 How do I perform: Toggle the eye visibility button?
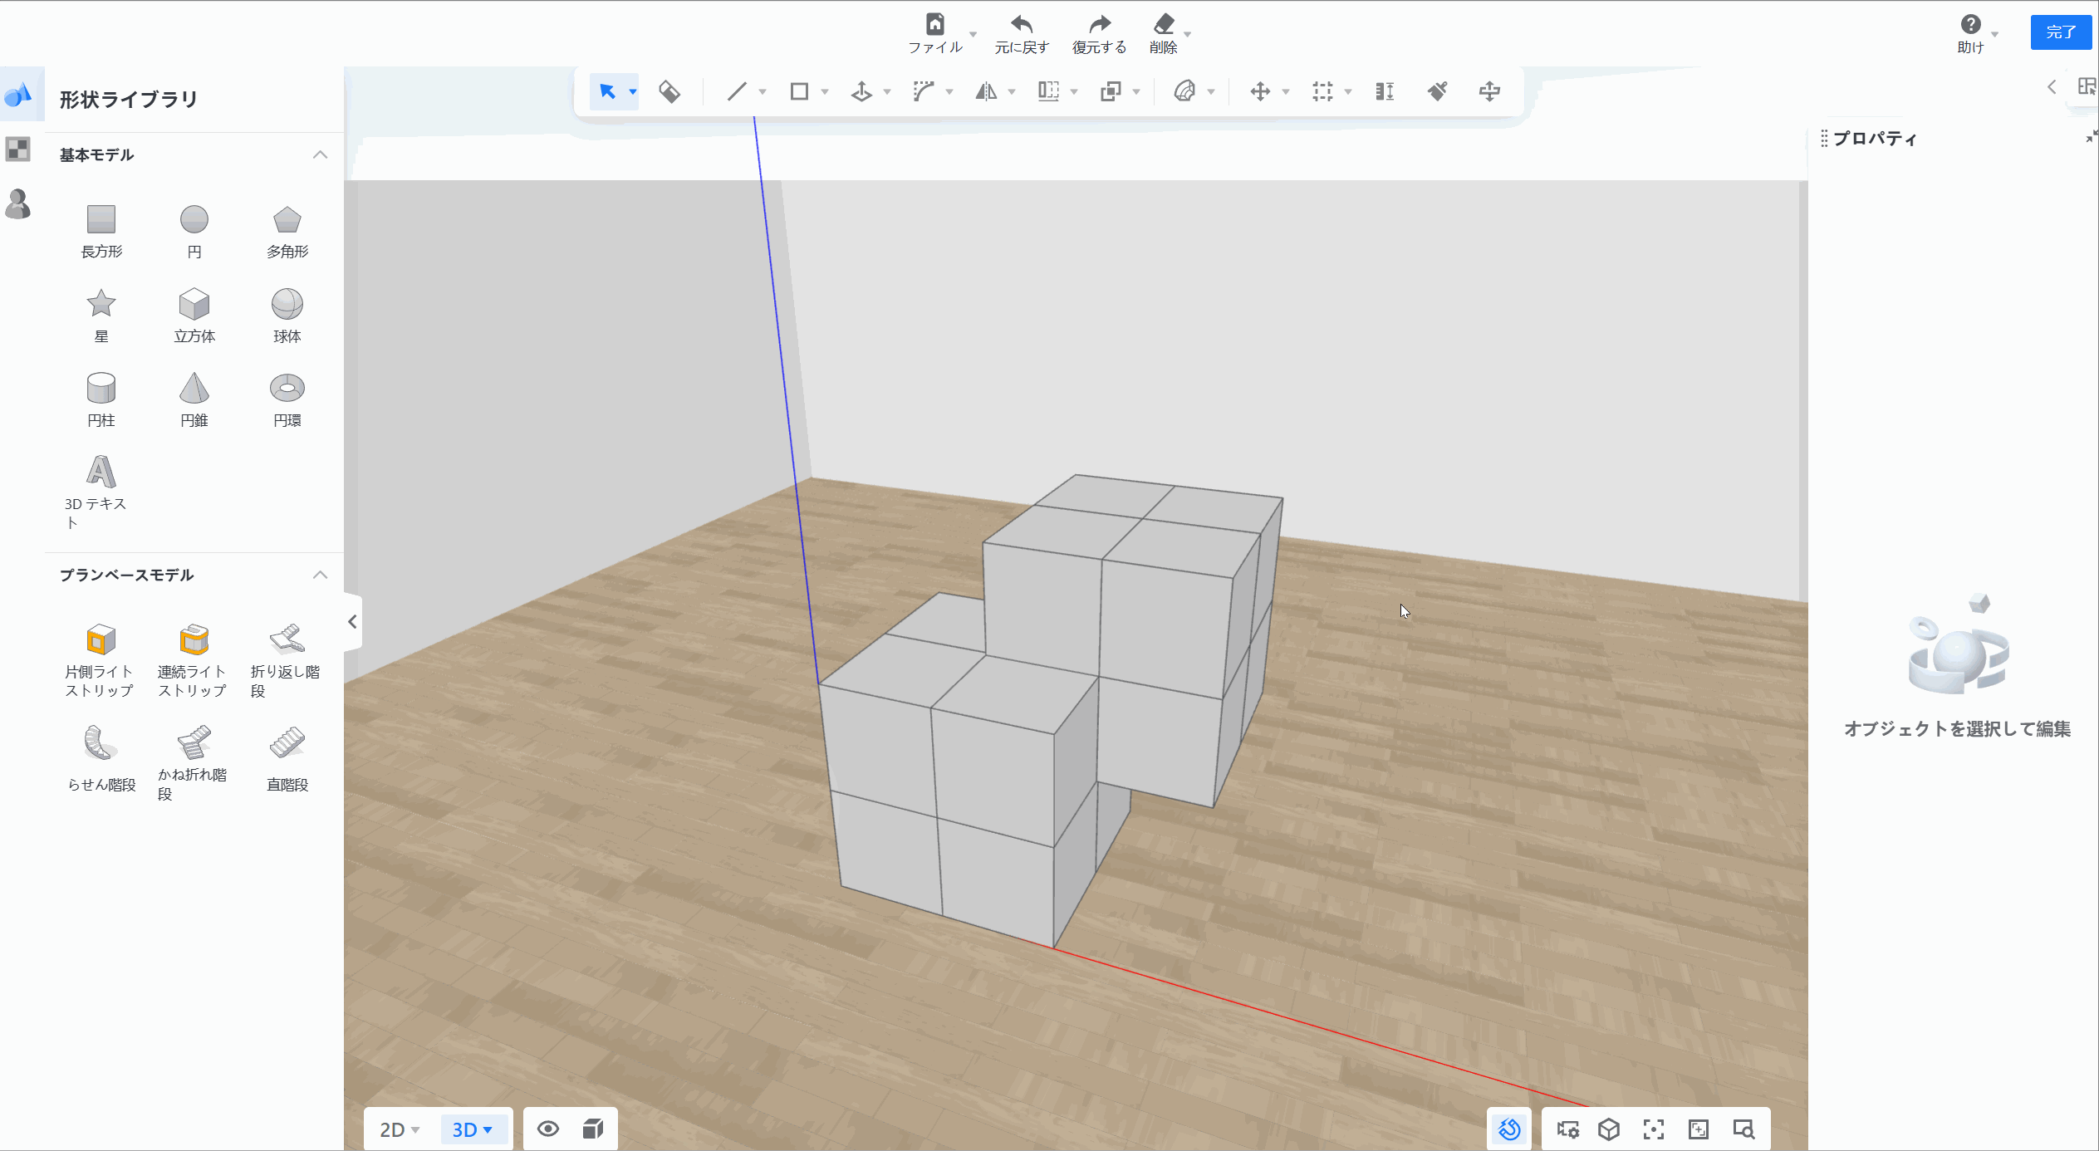[548, 1129]
